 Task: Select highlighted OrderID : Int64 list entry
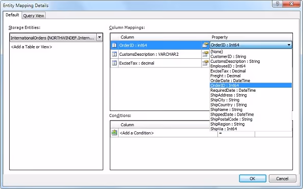coord(251,85)
